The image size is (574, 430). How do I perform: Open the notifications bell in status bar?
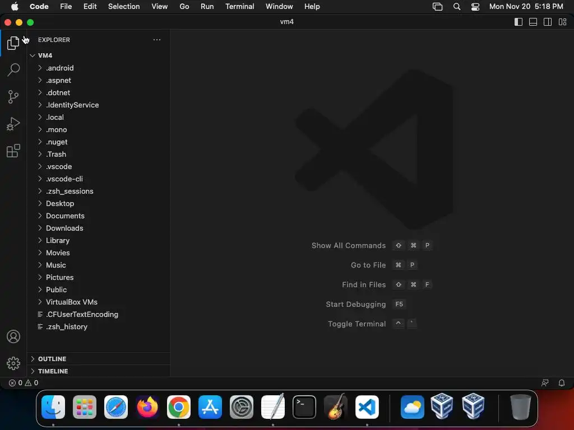click(561, 383)
